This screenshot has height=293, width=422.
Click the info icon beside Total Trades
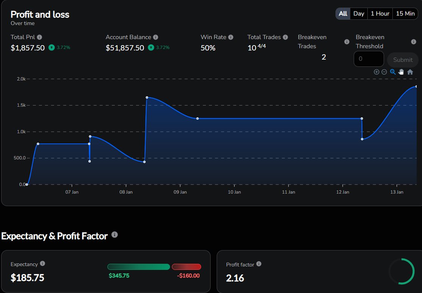(285, 37)
